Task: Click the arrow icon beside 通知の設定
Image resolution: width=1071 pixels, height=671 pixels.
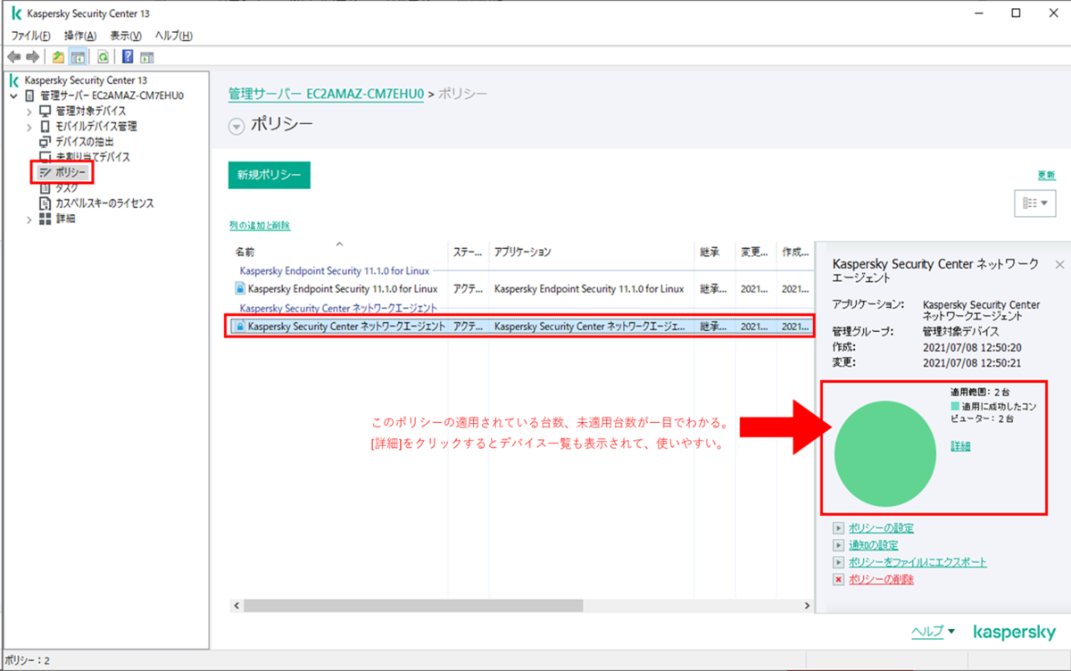Action: point(838,545)
